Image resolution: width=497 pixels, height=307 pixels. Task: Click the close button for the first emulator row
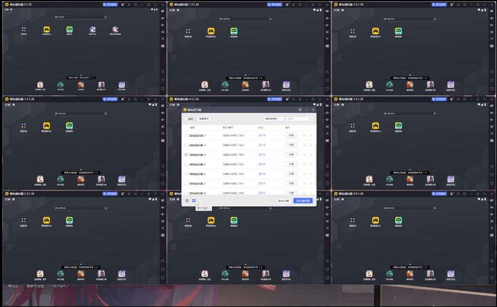point(291,135)
